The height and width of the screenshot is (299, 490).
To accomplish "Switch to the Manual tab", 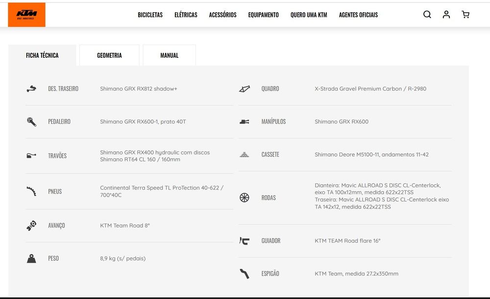I will point(170,55).
